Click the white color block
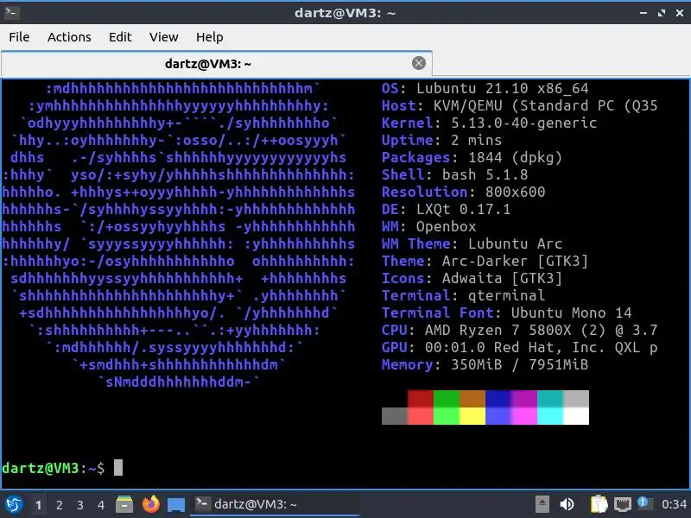The image size is (691, 518). pos(576,416)
